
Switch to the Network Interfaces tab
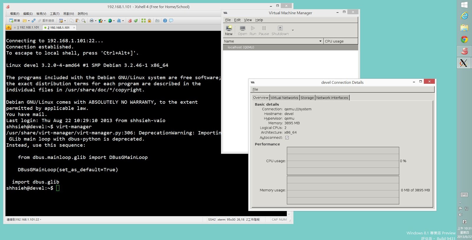332,98
